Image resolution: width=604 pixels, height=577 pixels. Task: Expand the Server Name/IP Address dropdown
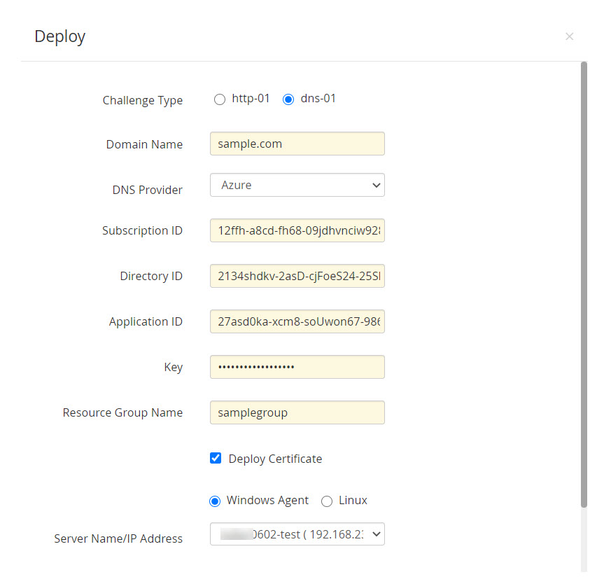(297, 534)
